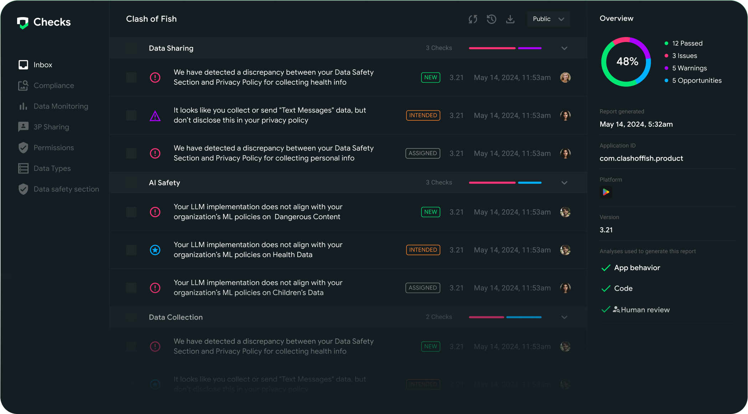This screenshot has height=414, width=748.
Task: Click the history/restore icon
Action: 491,19
